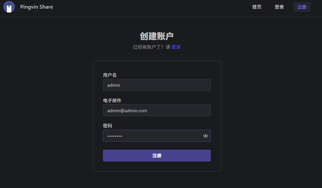Focus the 密码 password field
Screen dimensions: 322x188
click(157, 136)
